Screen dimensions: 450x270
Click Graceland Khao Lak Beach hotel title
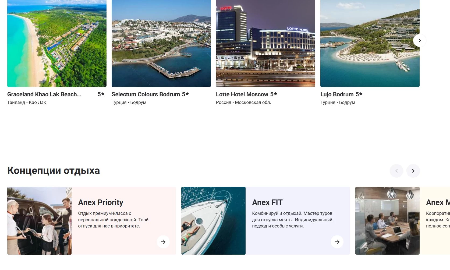(44, 94)
